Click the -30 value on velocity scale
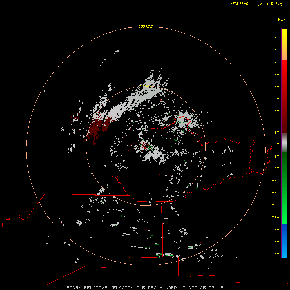The width and height of the screenshot is (290, 290). click(275, 181)
